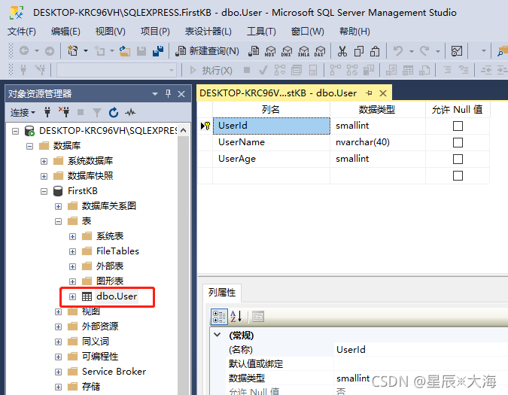Select the 可编程性 folder in tree
The width and height of the screenshot is (508, 395).
100,357
